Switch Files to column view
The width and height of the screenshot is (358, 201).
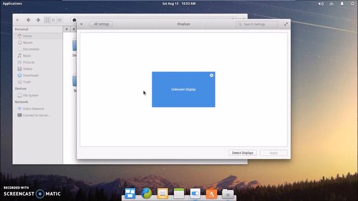(59, 20)
